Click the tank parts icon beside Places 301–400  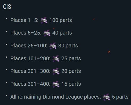(x=56, y=84)
